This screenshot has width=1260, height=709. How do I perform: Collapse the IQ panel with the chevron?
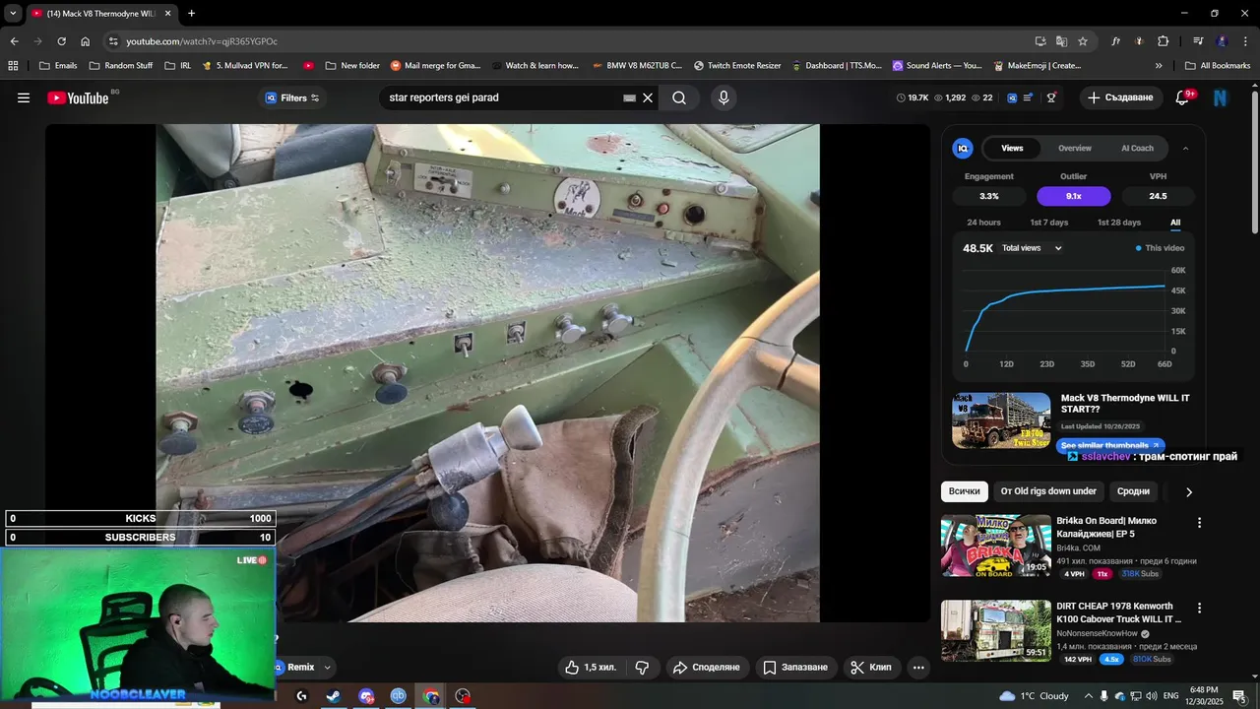1185,148
